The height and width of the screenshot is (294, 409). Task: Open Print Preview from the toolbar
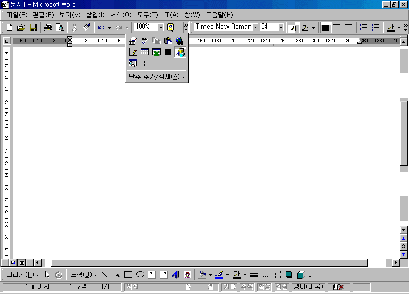click(60, 28)
